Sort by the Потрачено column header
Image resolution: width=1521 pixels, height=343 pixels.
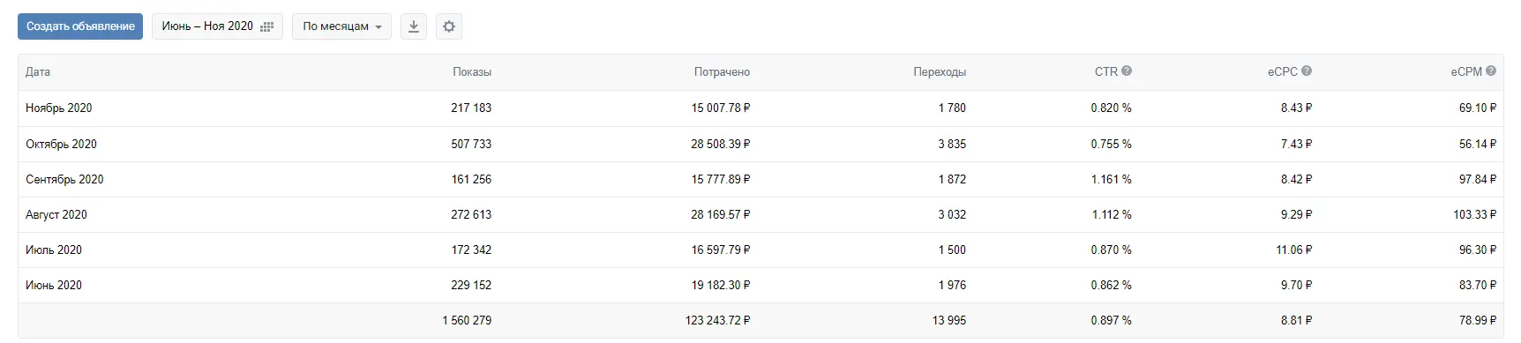tap(722, 72)
